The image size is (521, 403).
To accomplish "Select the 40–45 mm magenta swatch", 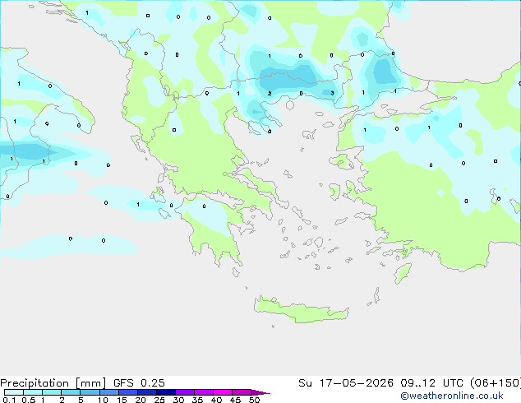I will 223,392.
